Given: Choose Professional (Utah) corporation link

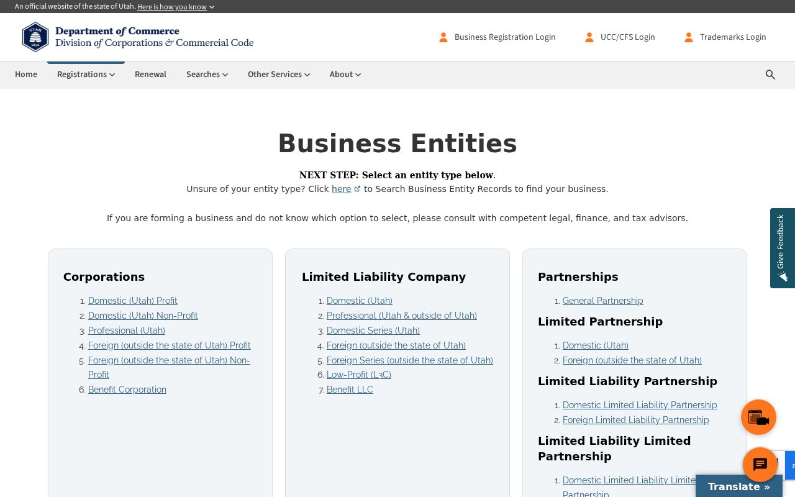Looking at the screenshot, I should click(127, 331).
